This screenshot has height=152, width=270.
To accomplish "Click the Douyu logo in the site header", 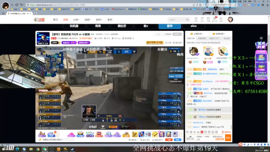I will pyautogui.click(x=39, y=20).
